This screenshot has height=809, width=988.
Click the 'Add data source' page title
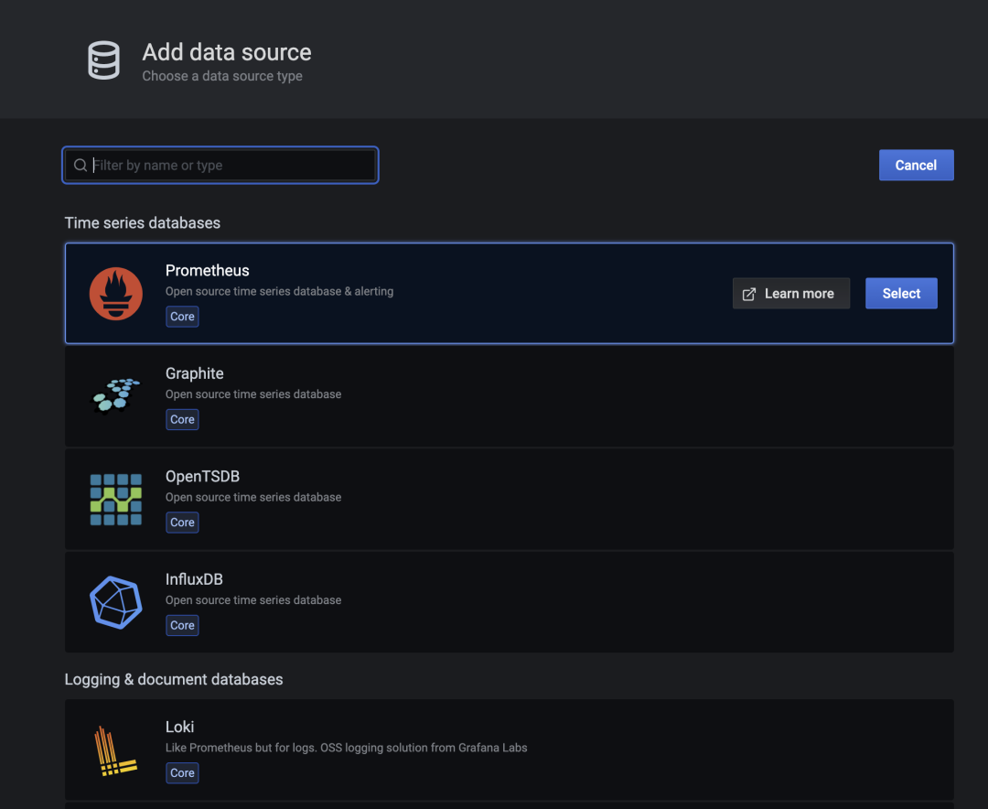click(227, 52)
